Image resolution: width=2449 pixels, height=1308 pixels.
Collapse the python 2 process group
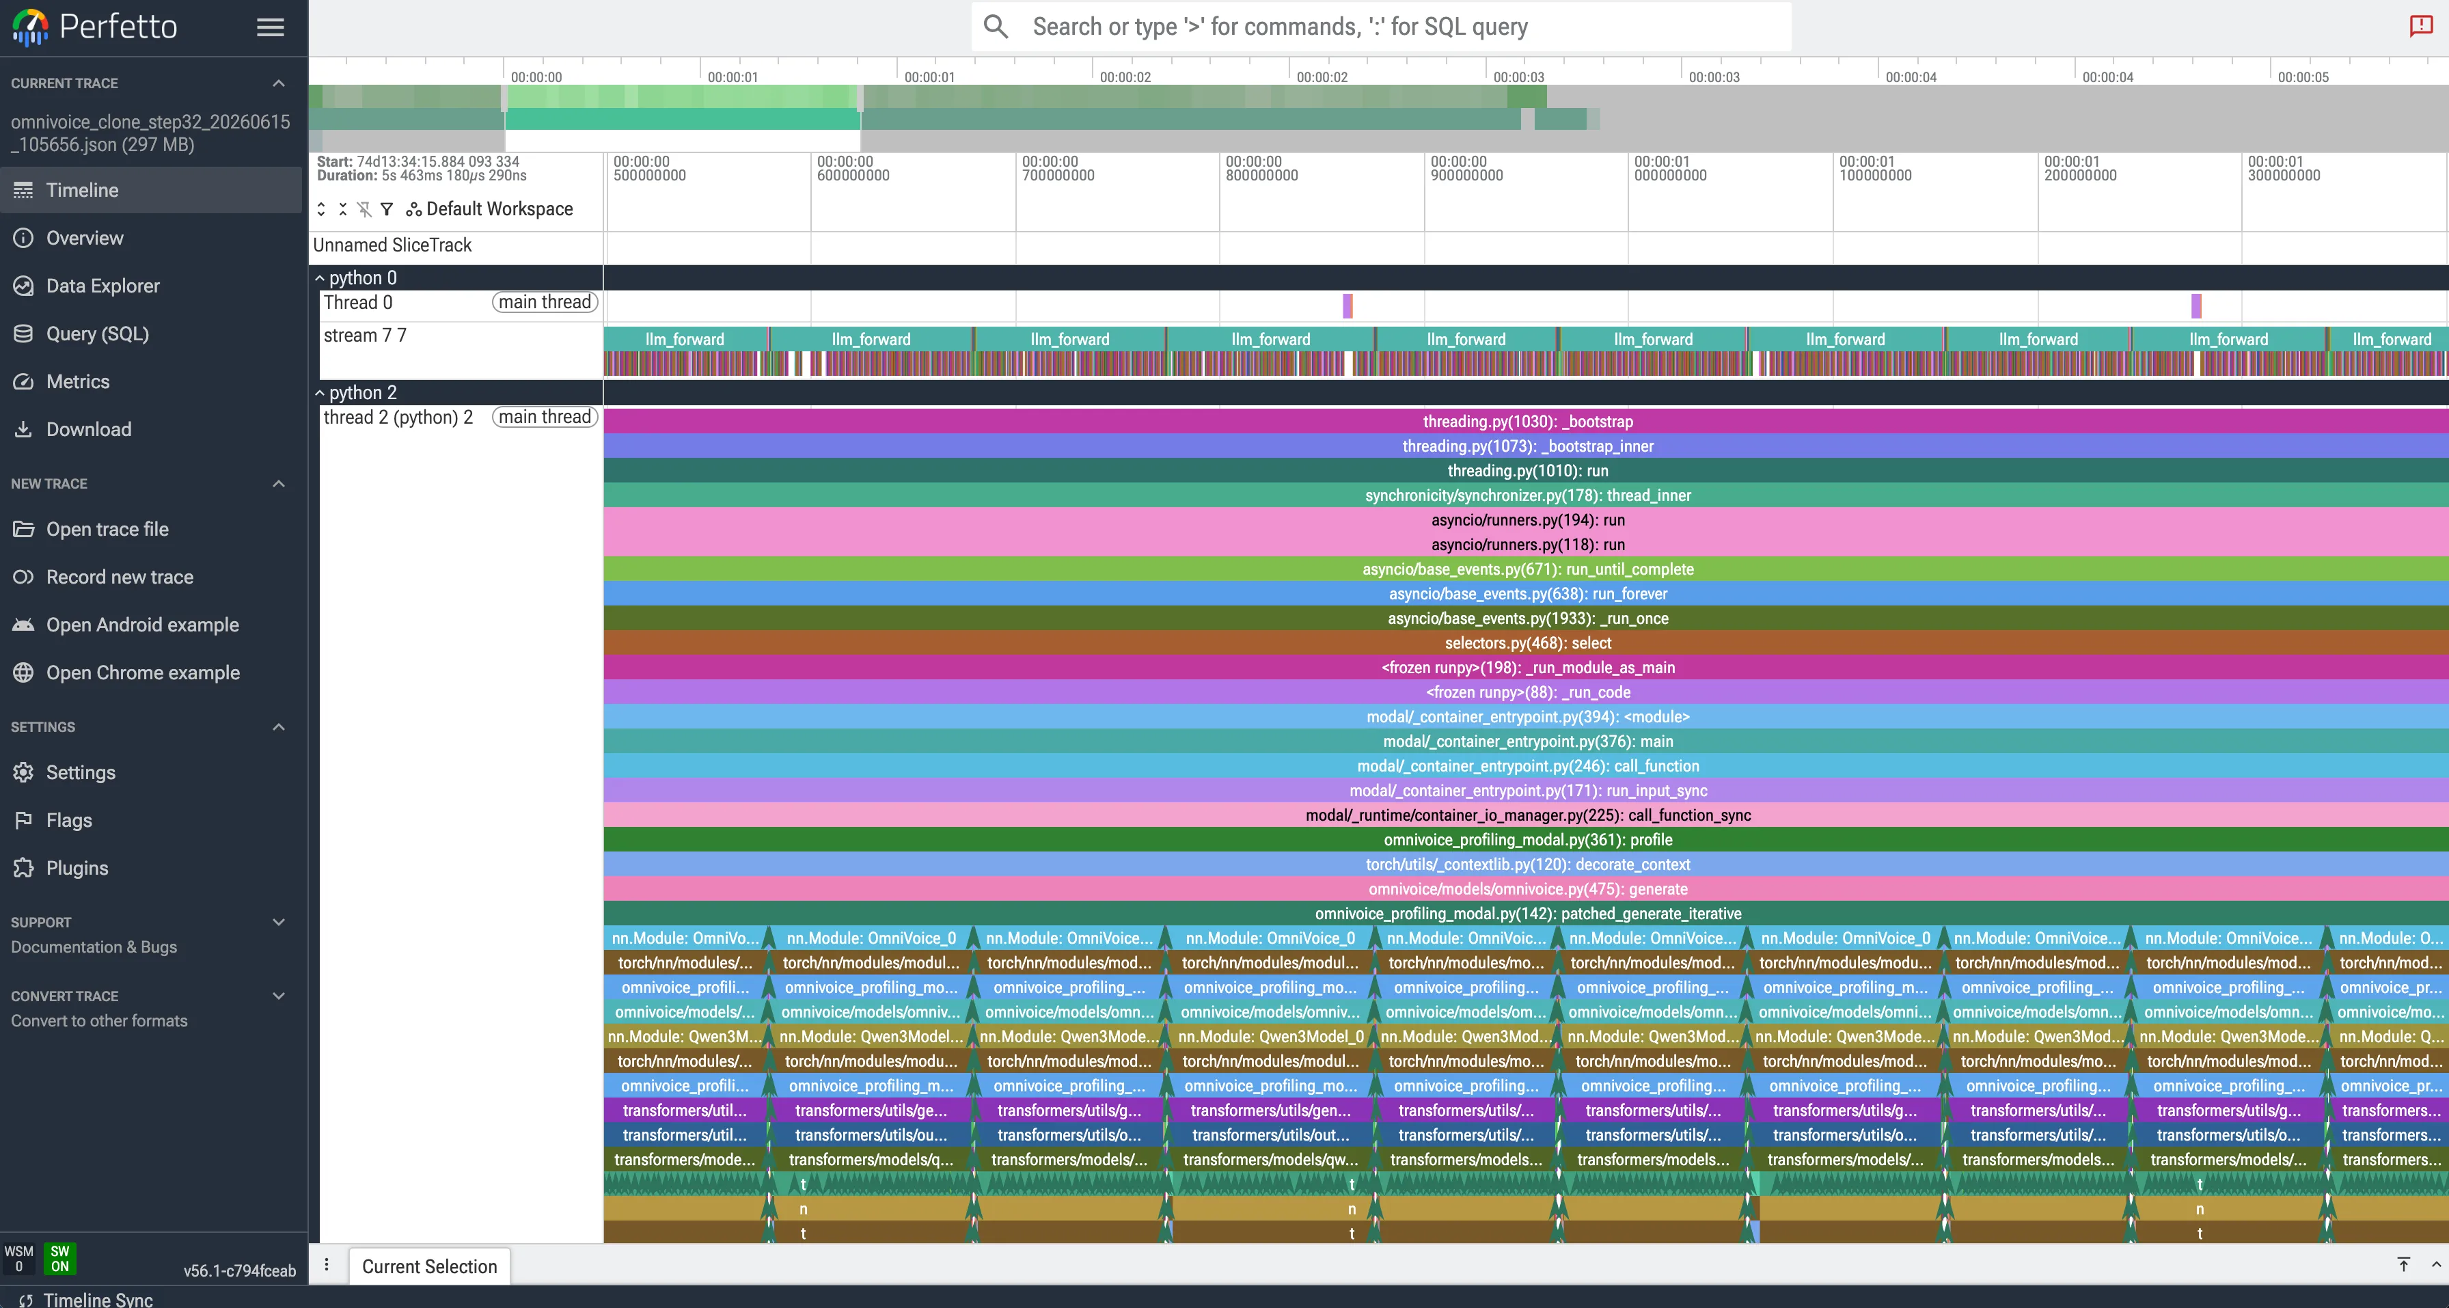(x=320, y=392)
